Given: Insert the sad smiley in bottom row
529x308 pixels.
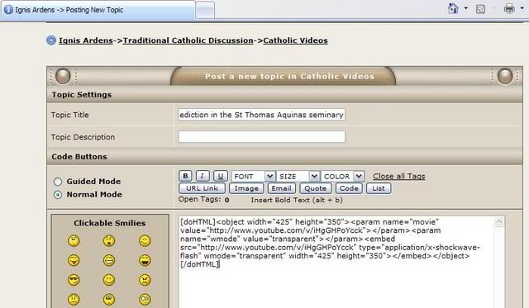Looking at the screenshot, I should [x=74, y=299].
